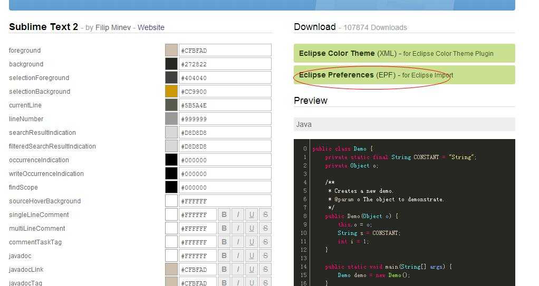Image resolution: width=539 pixels, height=286 pixels.
Task: Toggle bold for javadoc row
Action: (x=224, y=256)
